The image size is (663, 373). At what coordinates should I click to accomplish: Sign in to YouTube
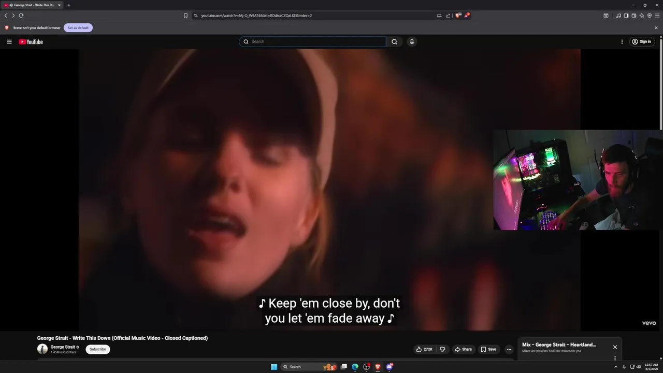click(x=641, y=41)
